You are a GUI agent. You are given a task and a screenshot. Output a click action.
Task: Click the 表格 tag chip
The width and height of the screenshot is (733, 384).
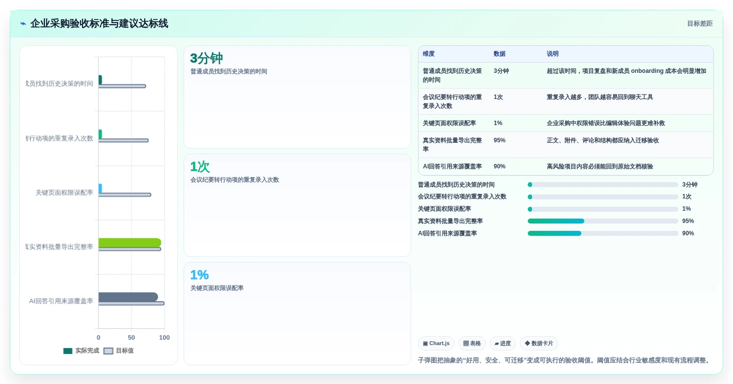pyautogui.click(x=472, y=344)
